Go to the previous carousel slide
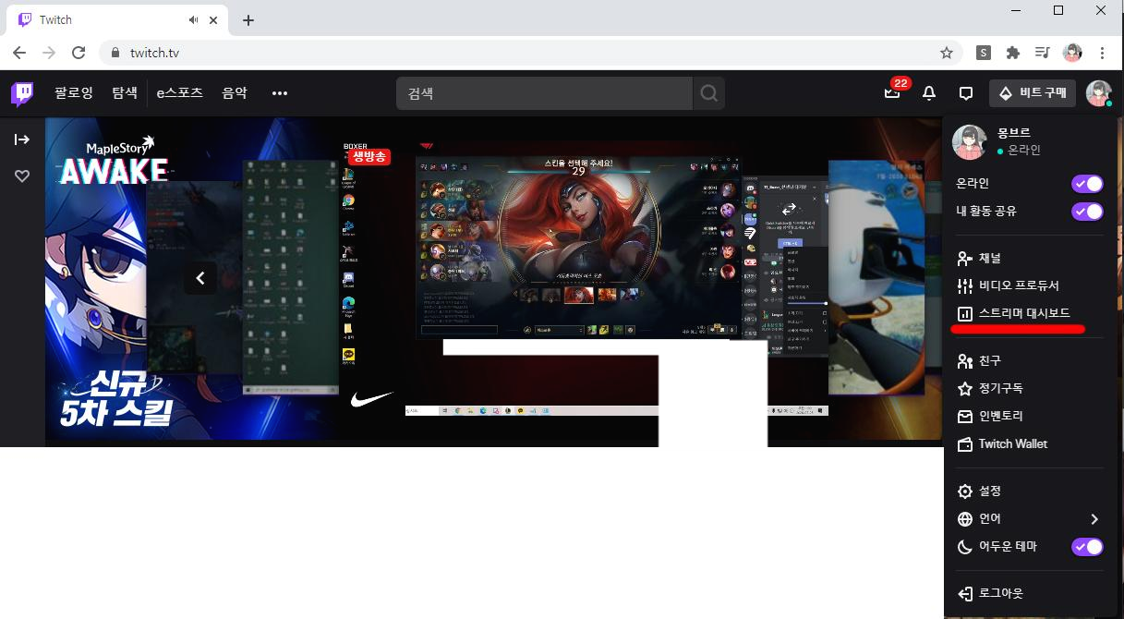This screenshot has height=619, width=1124. (x=199, y=278)
